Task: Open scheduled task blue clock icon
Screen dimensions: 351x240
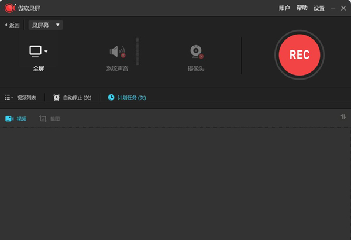Action: click(111, 97)
